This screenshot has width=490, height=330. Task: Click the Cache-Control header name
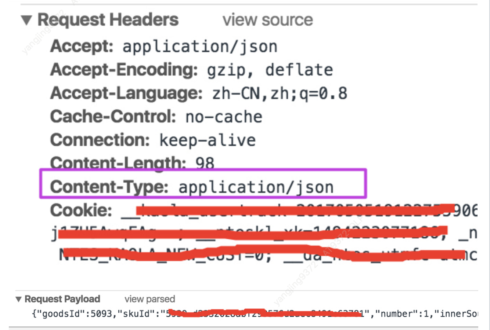coord(113,117)
